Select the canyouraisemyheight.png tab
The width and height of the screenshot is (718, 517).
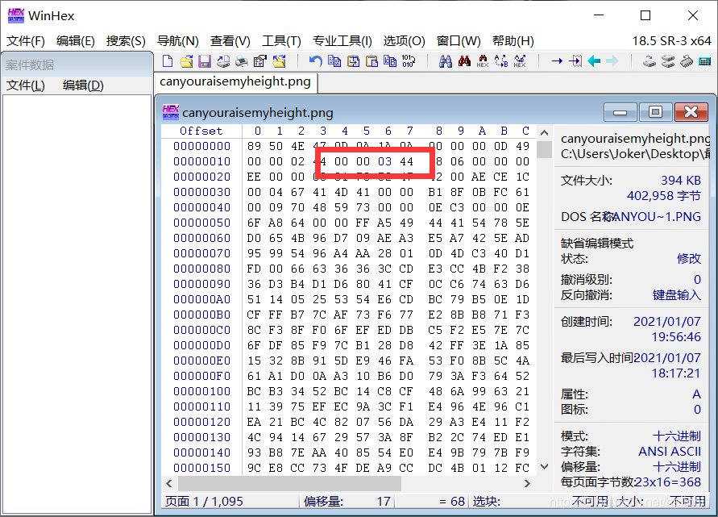[x=235, y=82]
